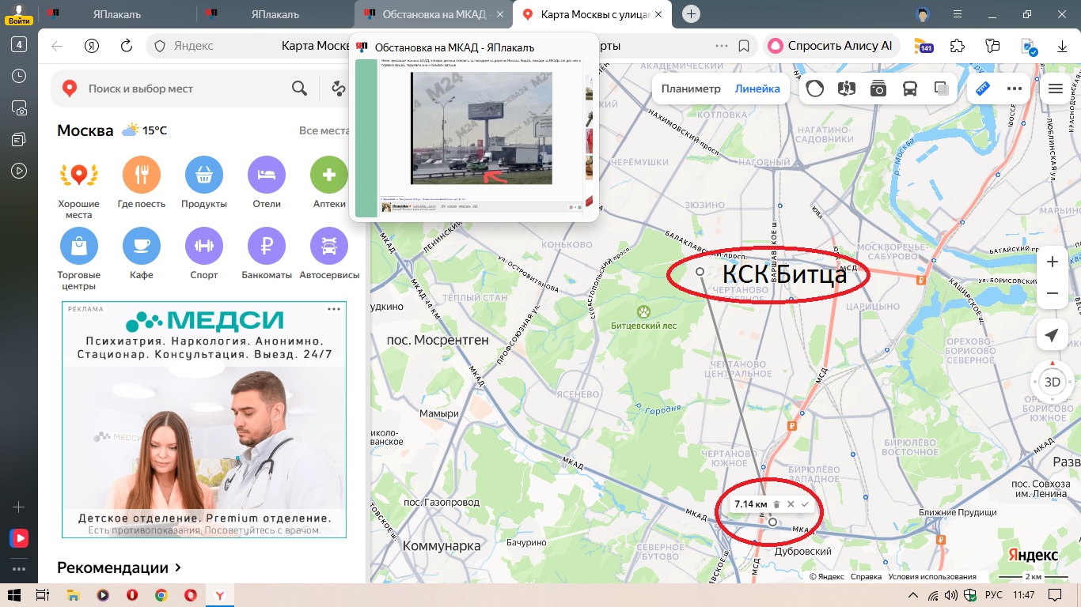Screen dimensions: 1081x607
Task: Choose the Аптеки category icon
Action: coord(329,175)
